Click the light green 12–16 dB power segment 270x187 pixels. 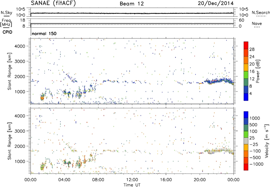[x=246, y=75]
